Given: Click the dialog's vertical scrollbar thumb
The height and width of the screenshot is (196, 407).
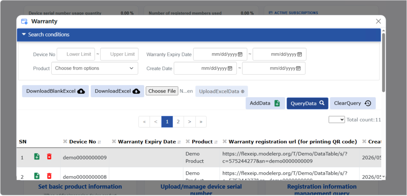Looking at the screenshot, I should pyautogui.click(x=383, y=62).
